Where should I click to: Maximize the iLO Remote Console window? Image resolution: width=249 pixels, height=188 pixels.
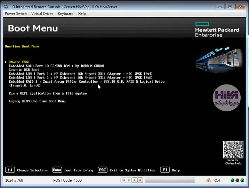pos(230,7)
